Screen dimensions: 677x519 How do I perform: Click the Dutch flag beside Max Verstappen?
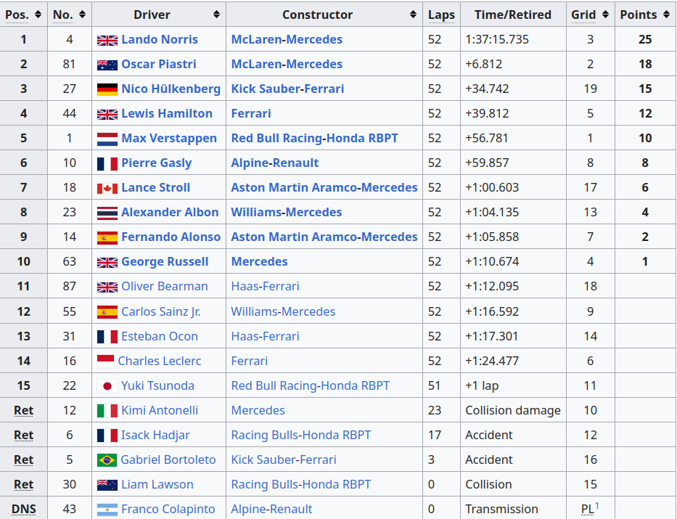click(107, 139)
